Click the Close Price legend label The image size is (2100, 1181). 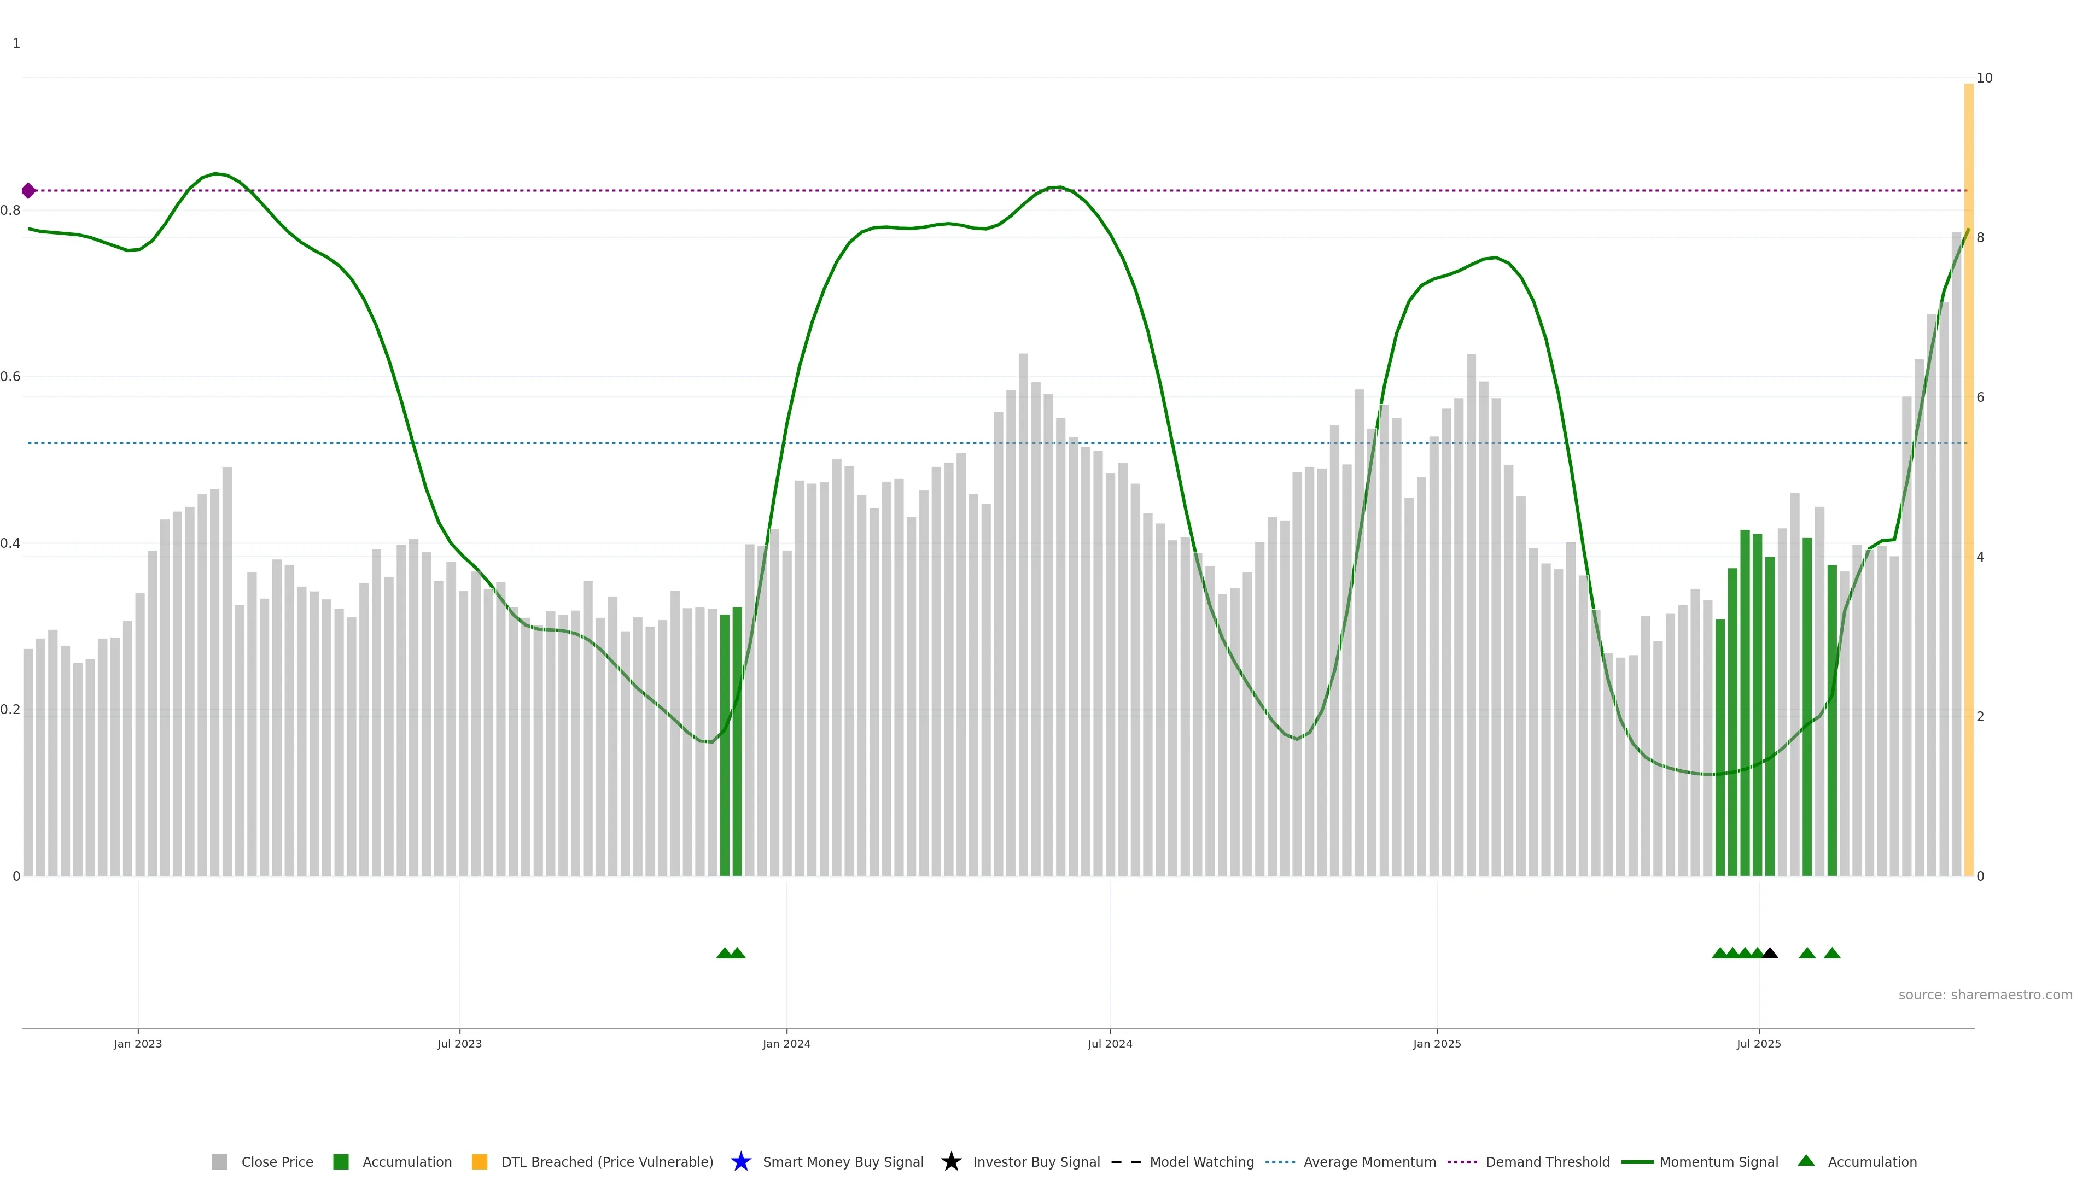(x=277, y=1161)
